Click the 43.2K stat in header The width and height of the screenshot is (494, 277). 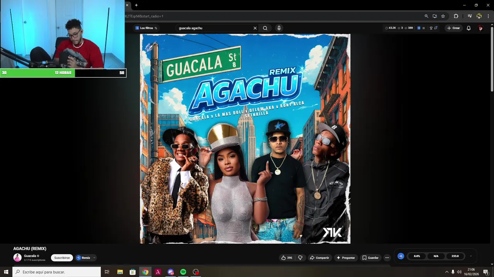coord(391,28)
